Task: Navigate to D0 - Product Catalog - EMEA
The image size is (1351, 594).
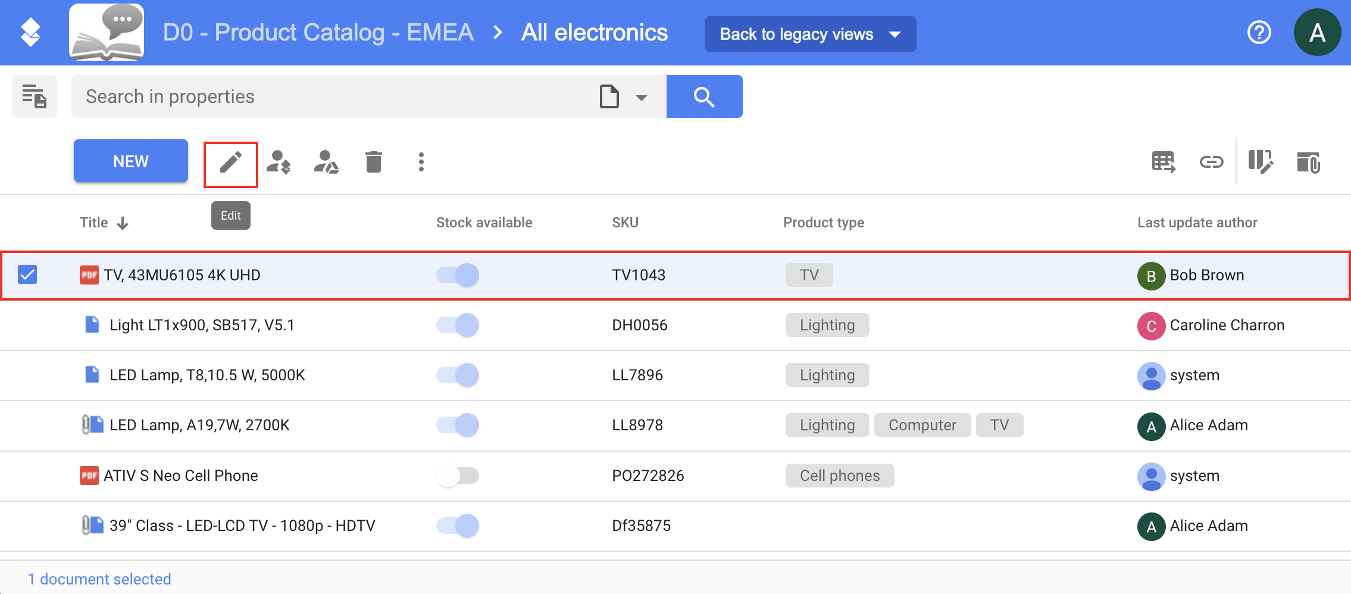Action: click(x=317, y=32)
